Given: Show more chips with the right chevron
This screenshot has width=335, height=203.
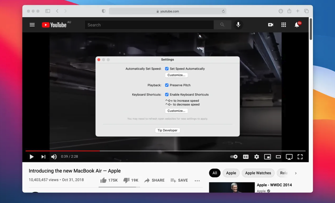Looking at the screenshot, I should click(296, 173).
